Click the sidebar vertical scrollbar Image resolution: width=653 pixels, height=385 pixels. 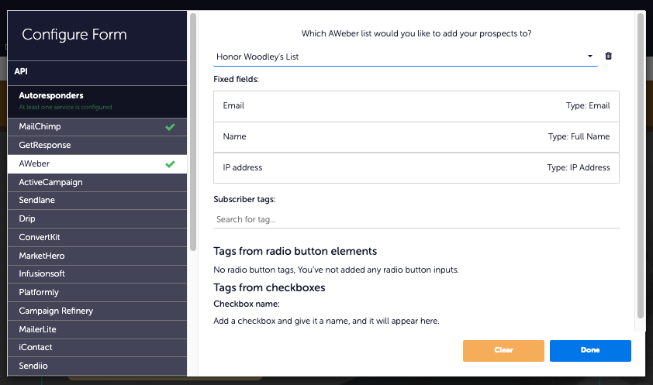click(x=193, y=132)
